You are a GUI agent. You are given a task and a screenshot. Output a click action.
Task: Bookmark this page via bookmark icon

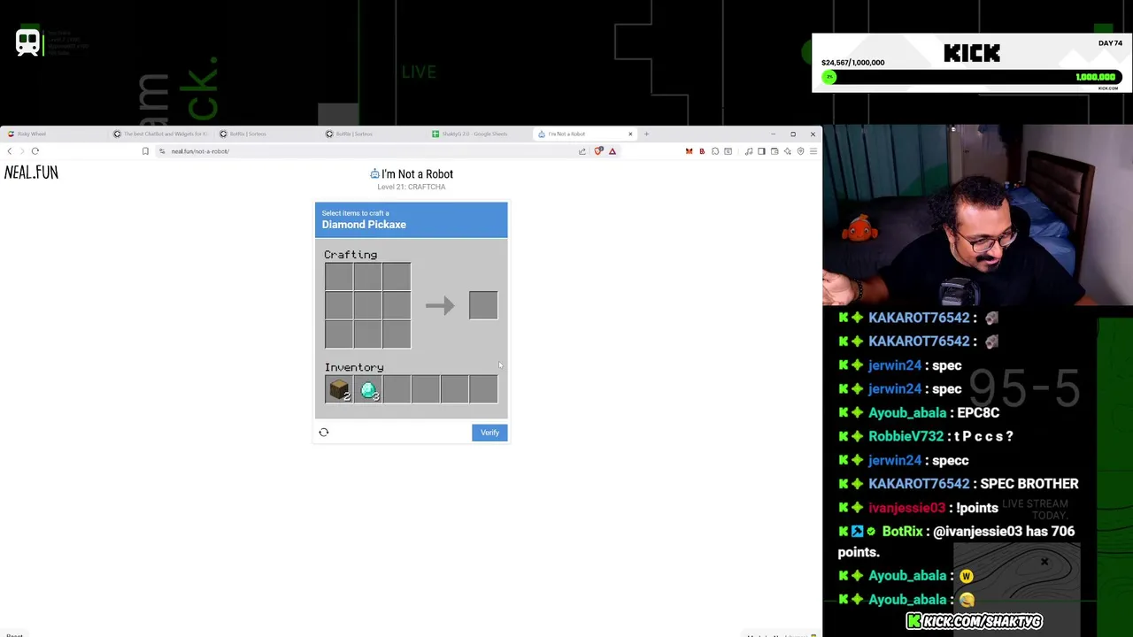(x=145, y=151)
